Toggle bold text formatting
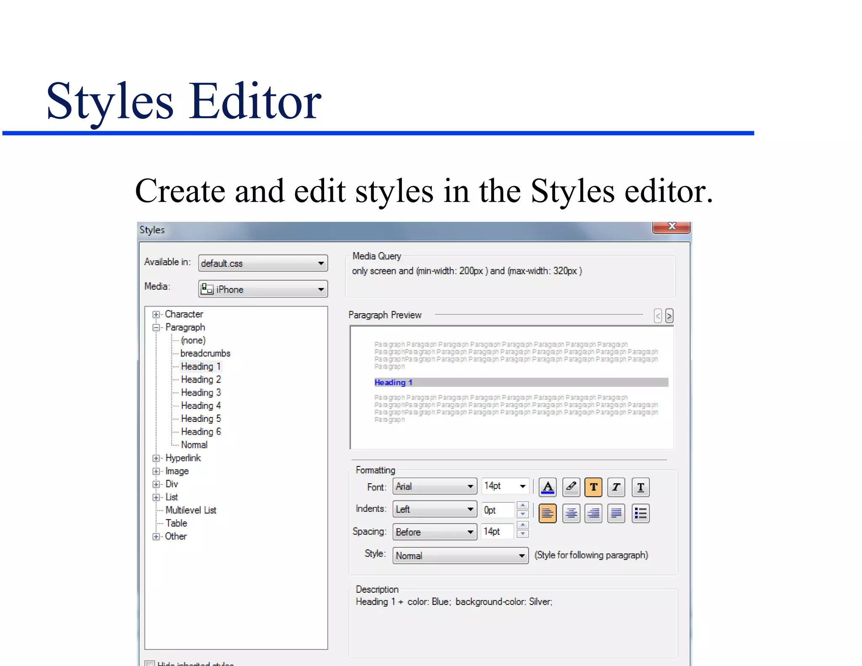Image resolution: width=862 pixels, height=666 pixels. coord(593,488)
